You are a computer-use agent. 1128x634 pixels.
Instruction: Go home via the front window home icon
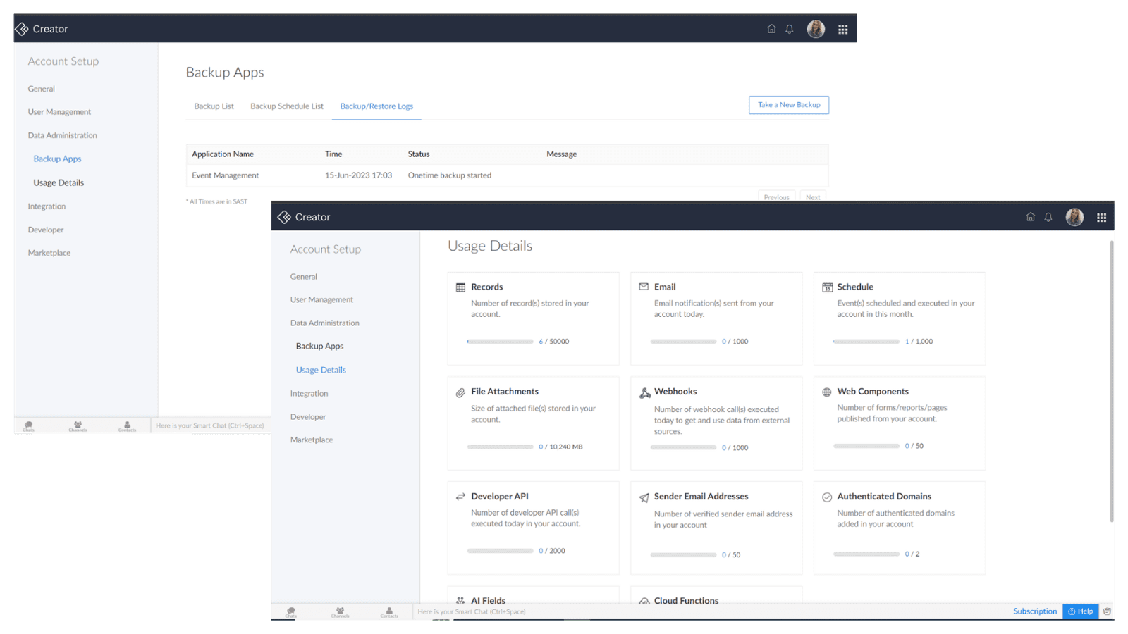point(1031,217)
